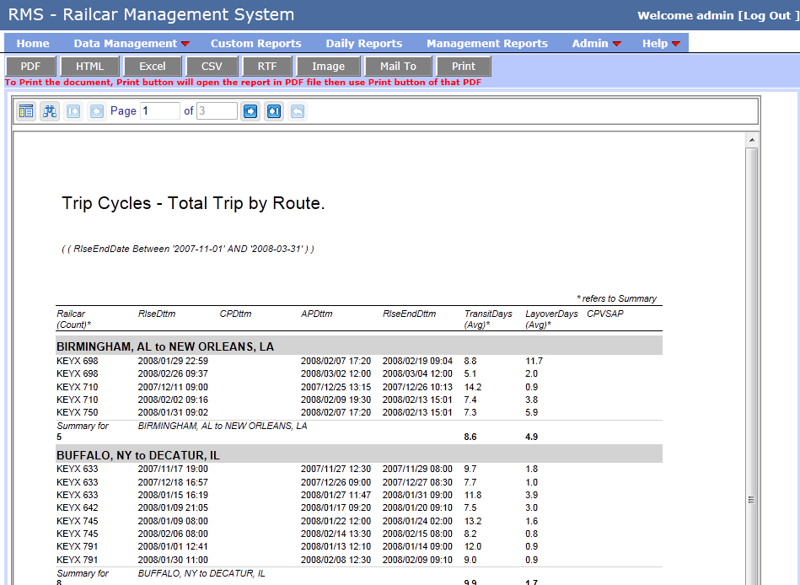Jump to the last page of the report

point(273,110)
